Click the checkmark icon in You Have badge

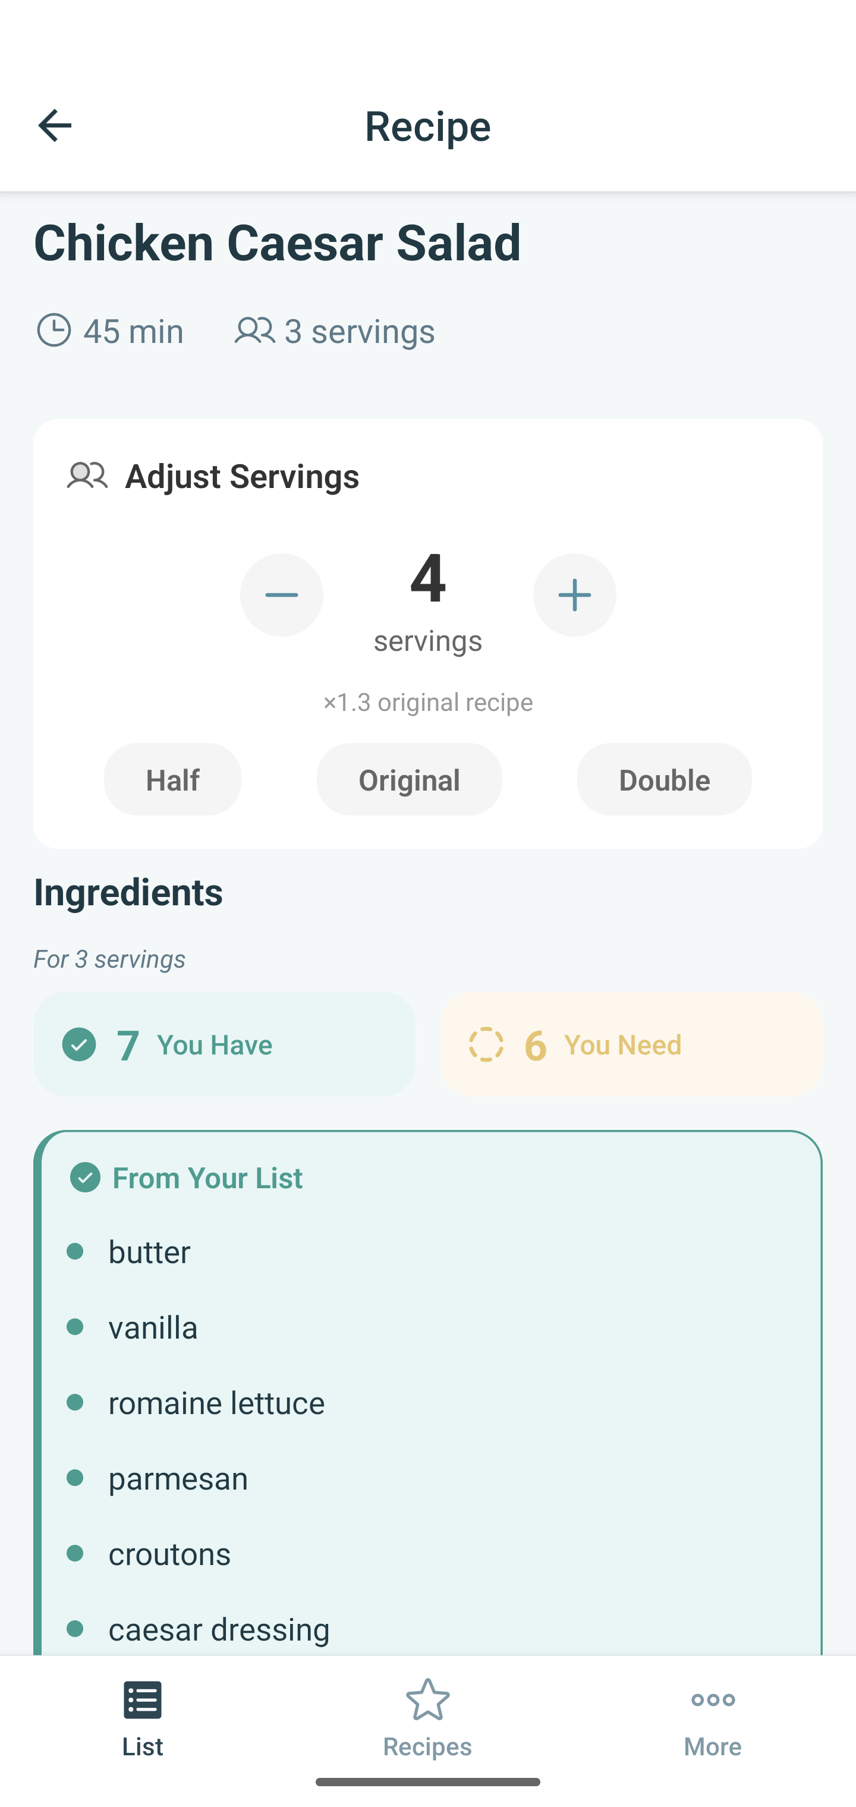79,1044
